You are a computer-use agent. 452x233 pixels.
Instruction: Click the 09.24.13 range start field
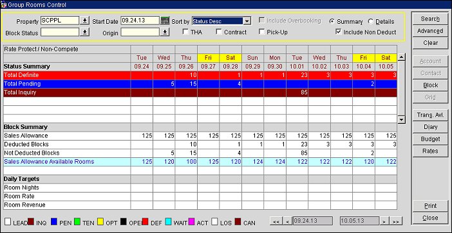312,221
